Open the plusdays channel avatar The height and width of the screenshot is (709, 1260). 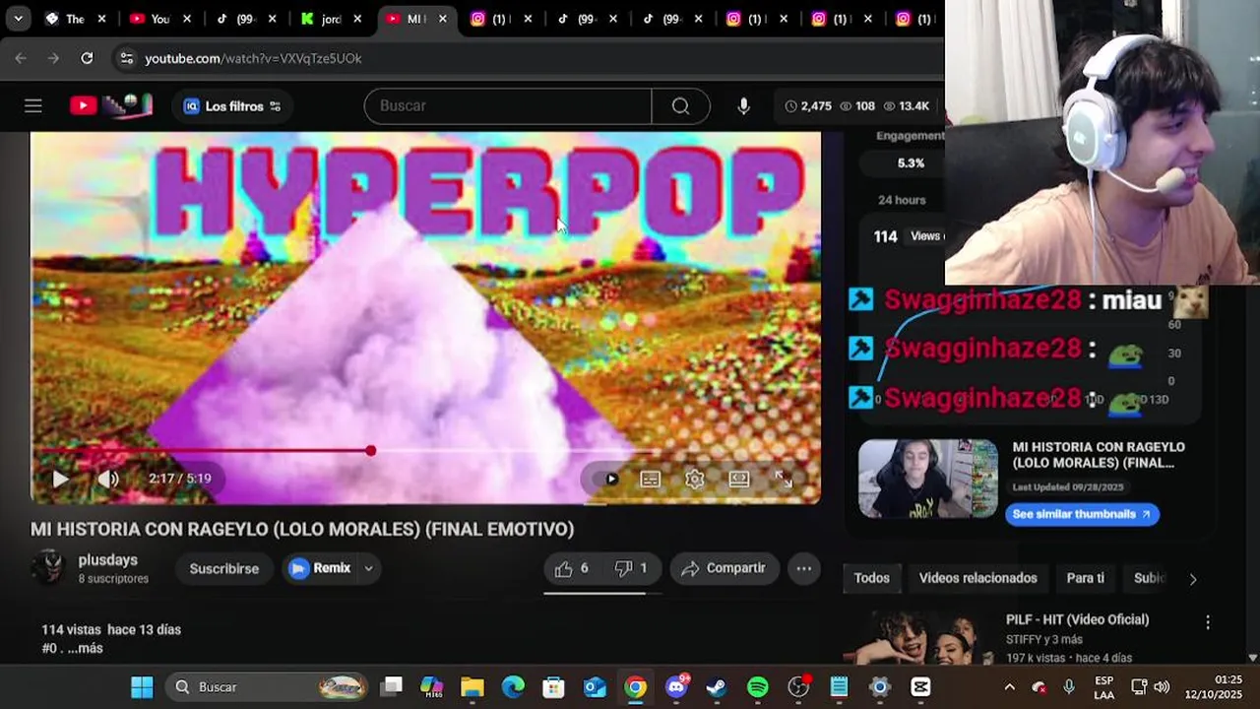[x=47, y=567]
